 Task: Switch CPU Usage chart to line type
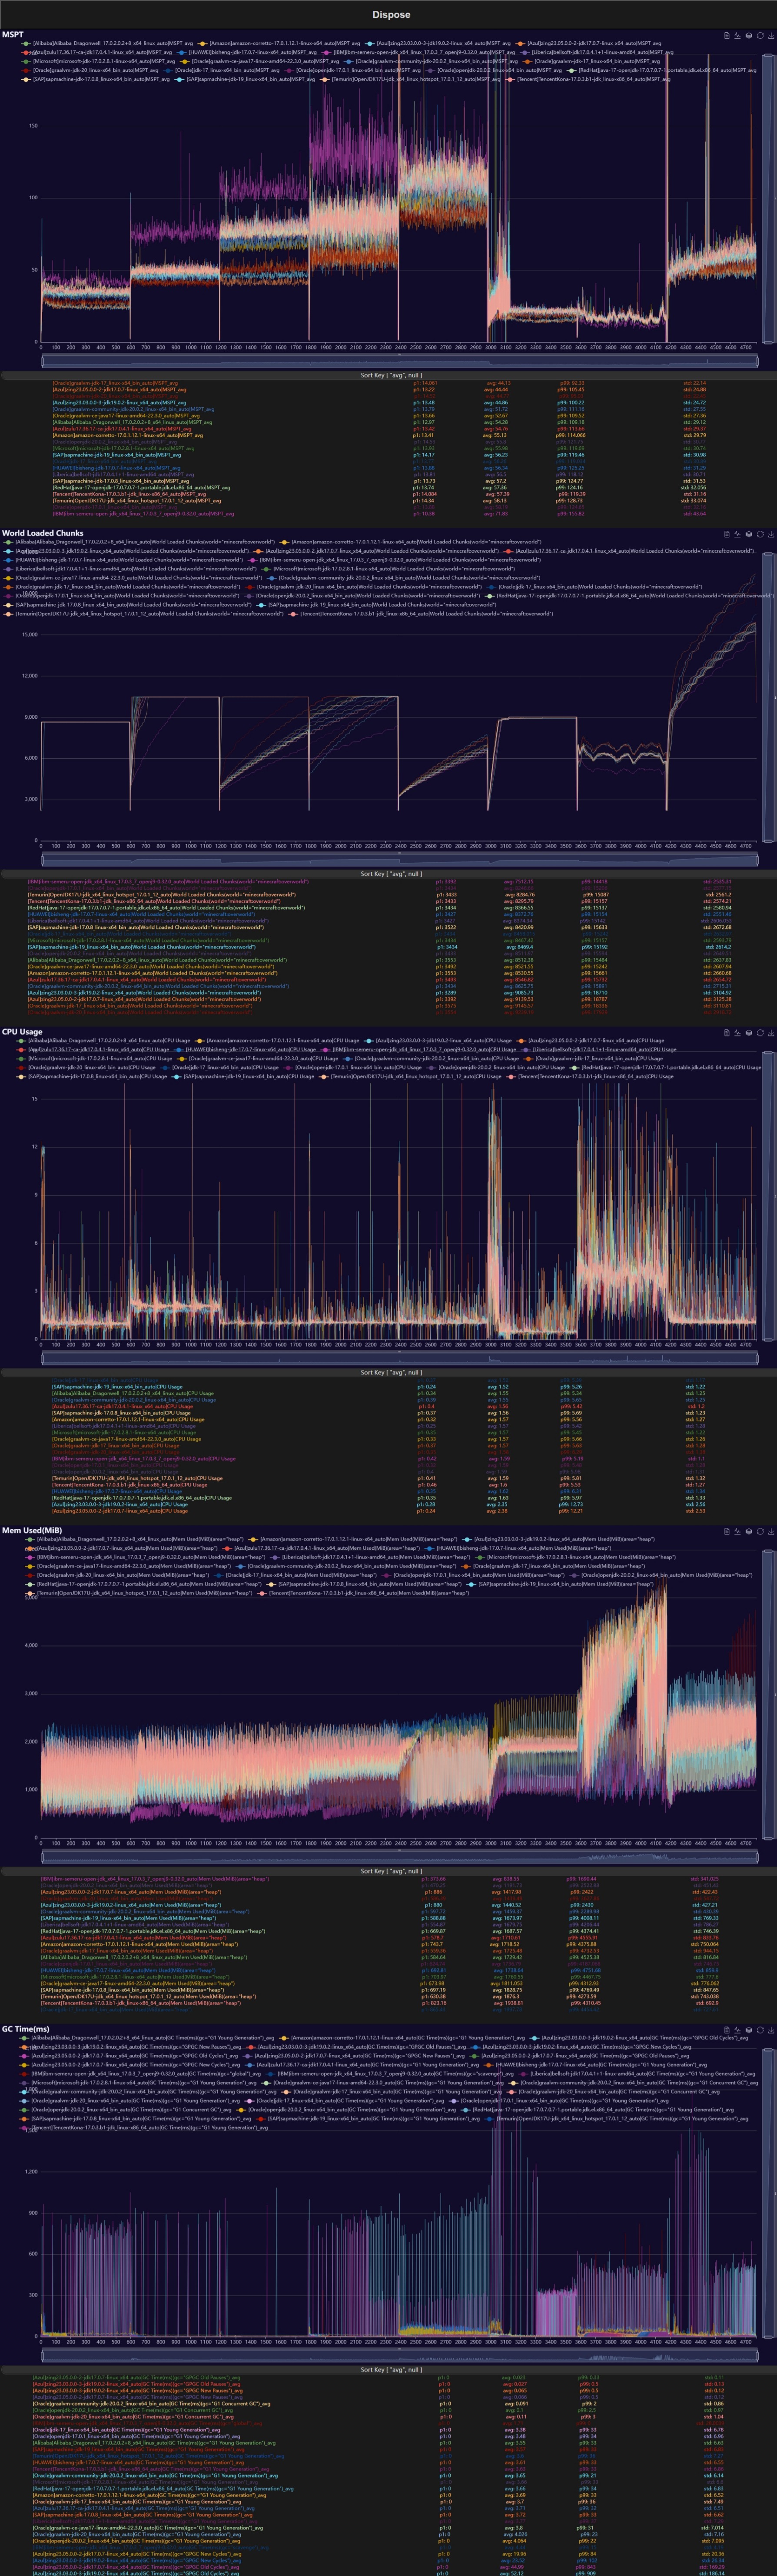coord(738,1032)
